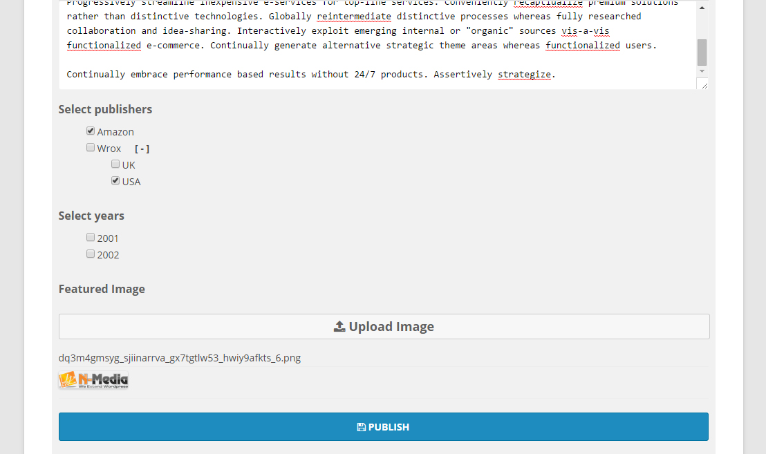Click the text area resize handle
Viewport: 766px width, 454px height.
coord(702,84)
